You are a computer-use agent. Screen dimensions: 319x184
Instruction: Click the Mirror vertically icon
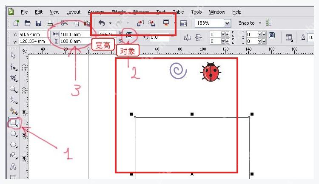tap(198, 38)
